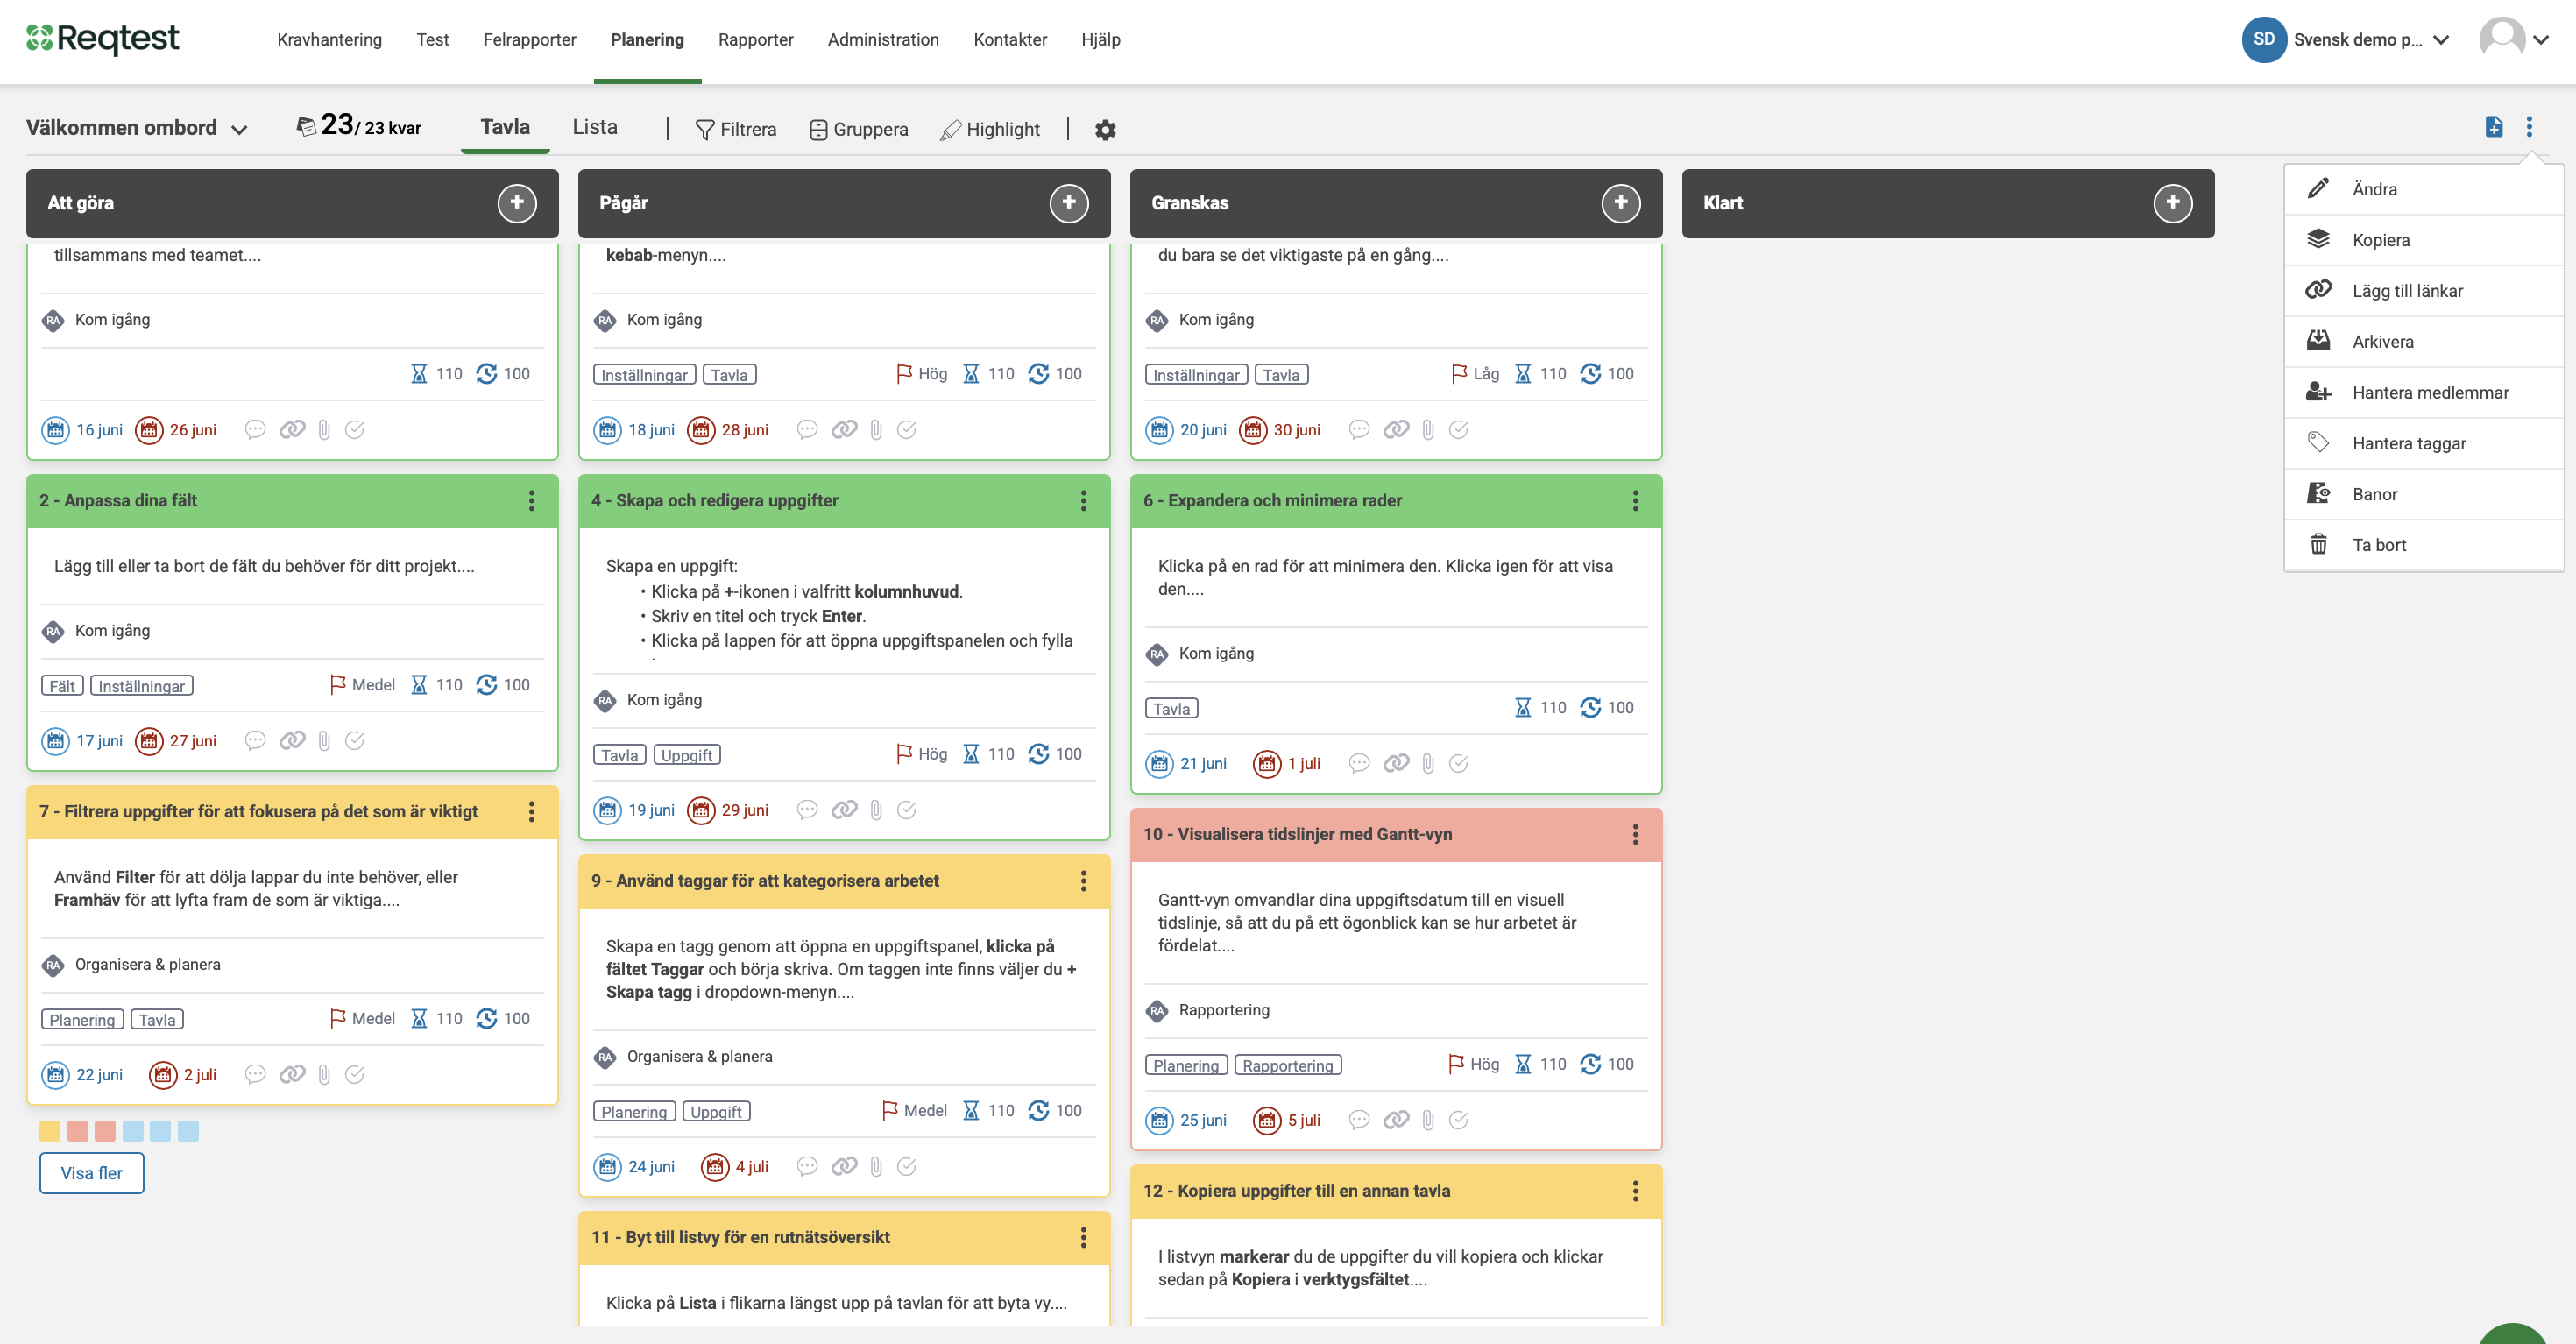Open the Gruppera grouping options

coord(858,130)
